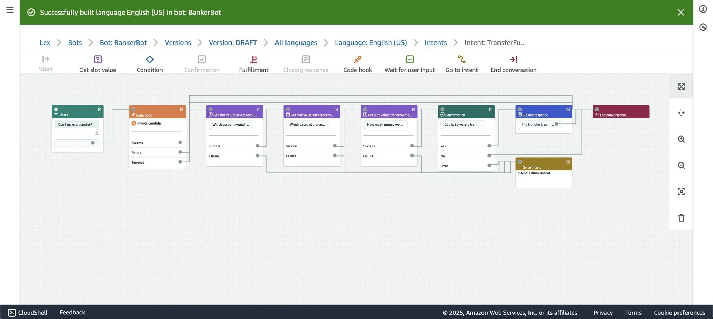Open the Bots breadcrumb link
Screen dimensions: 713x319
pos(75,42)
